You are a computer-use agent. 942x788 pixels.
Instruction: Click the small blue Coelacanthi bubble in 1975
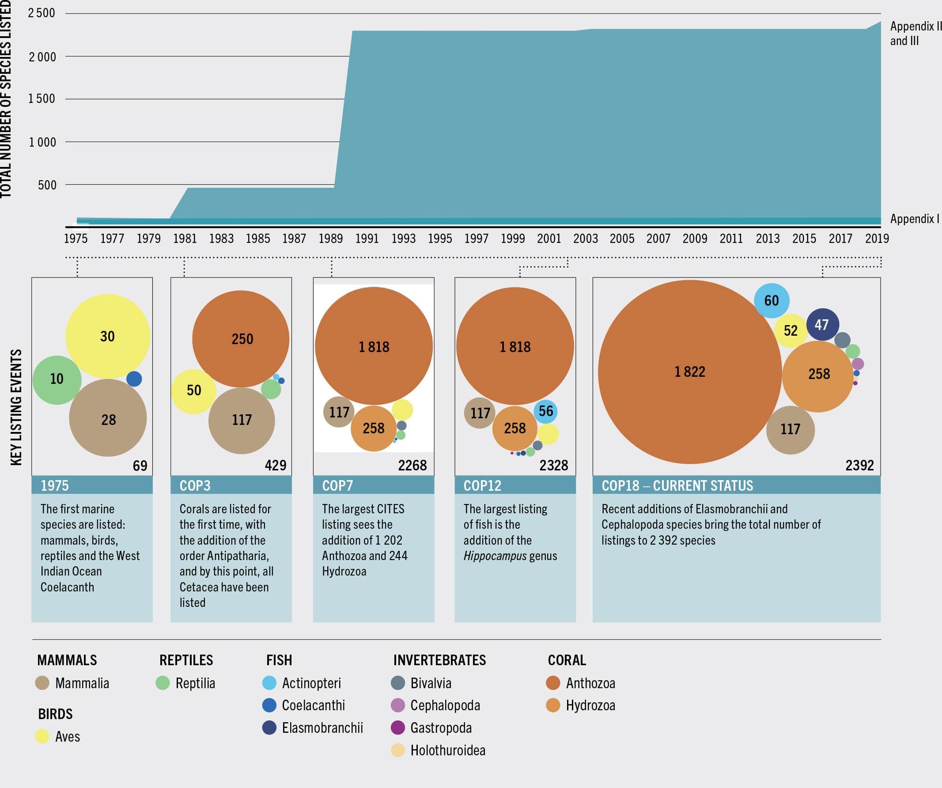click(134, 379)
